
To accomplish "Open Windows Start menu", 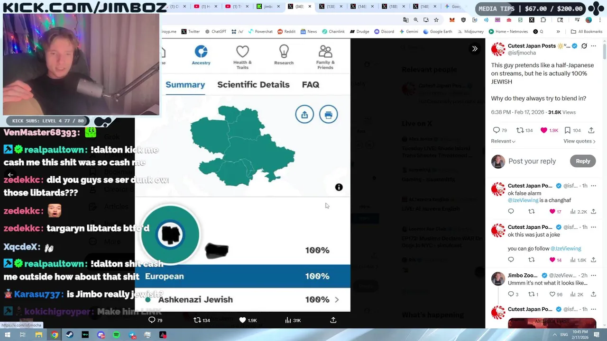I will coord(8,335).
